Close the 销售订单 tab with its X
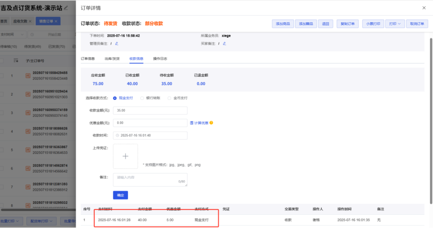Screen dimensions: 433x228 (x=56, y=21)
